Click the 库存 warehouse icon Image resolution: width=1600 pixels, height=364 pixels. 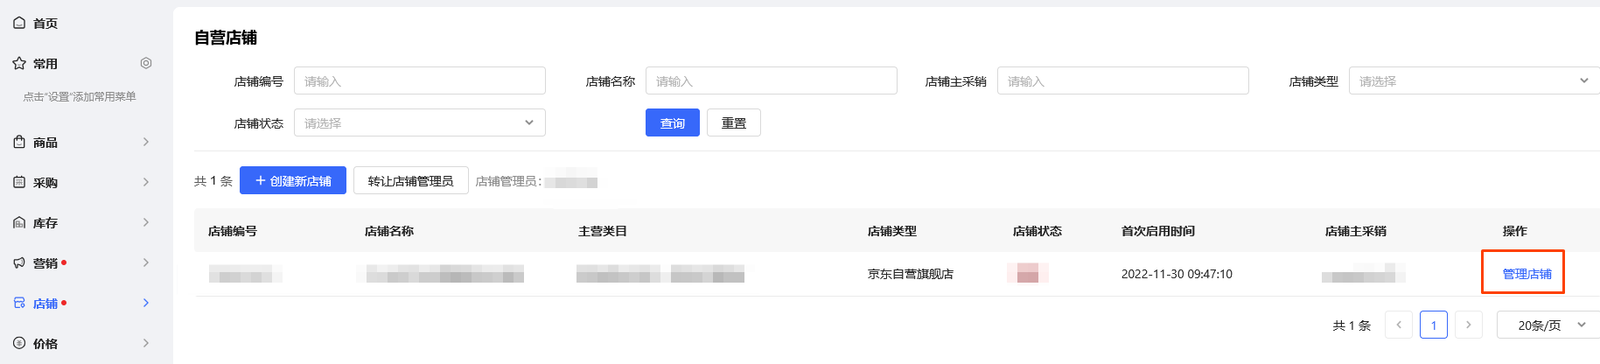(x=19, y=222)
